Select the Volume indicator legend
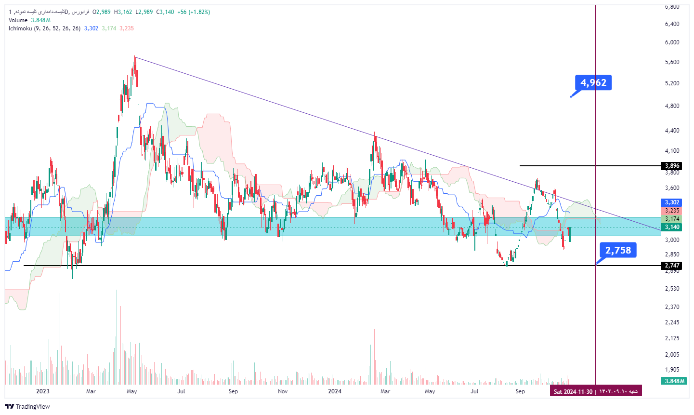694x415 pixels. pyautogui.click(x=18, y=20)
